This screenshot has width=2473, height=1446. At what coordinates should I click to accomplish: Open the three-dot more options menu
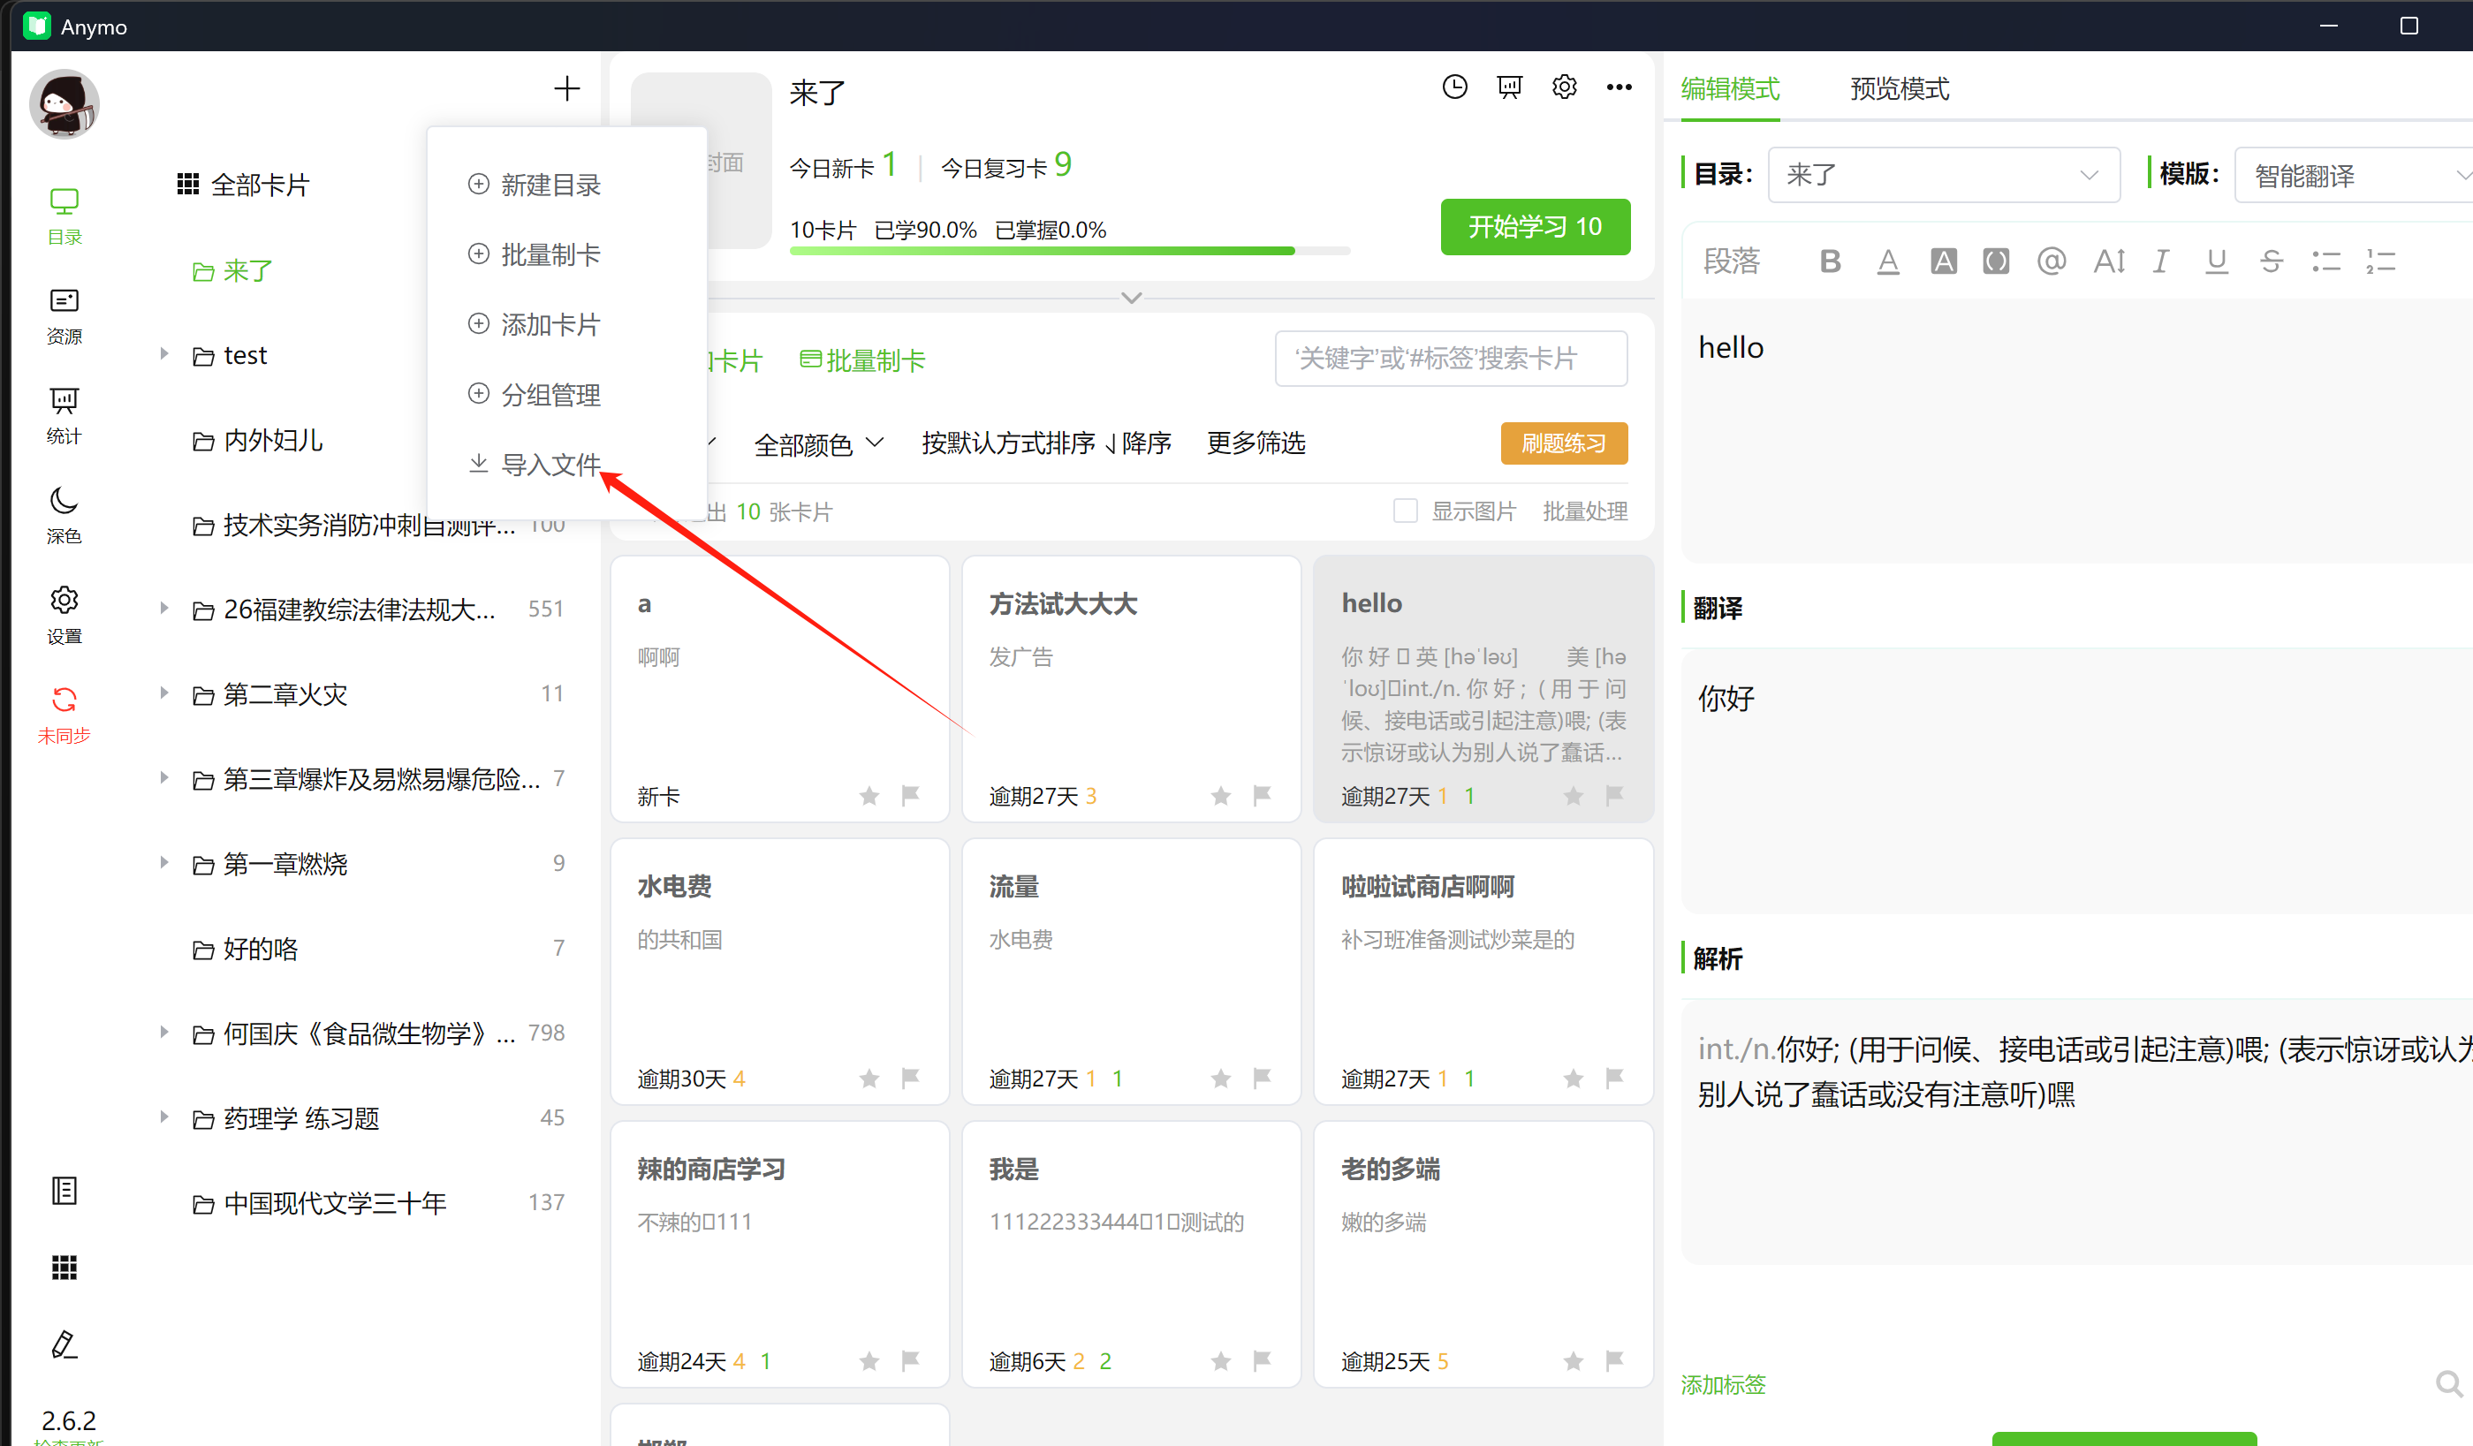point(1620,87)
